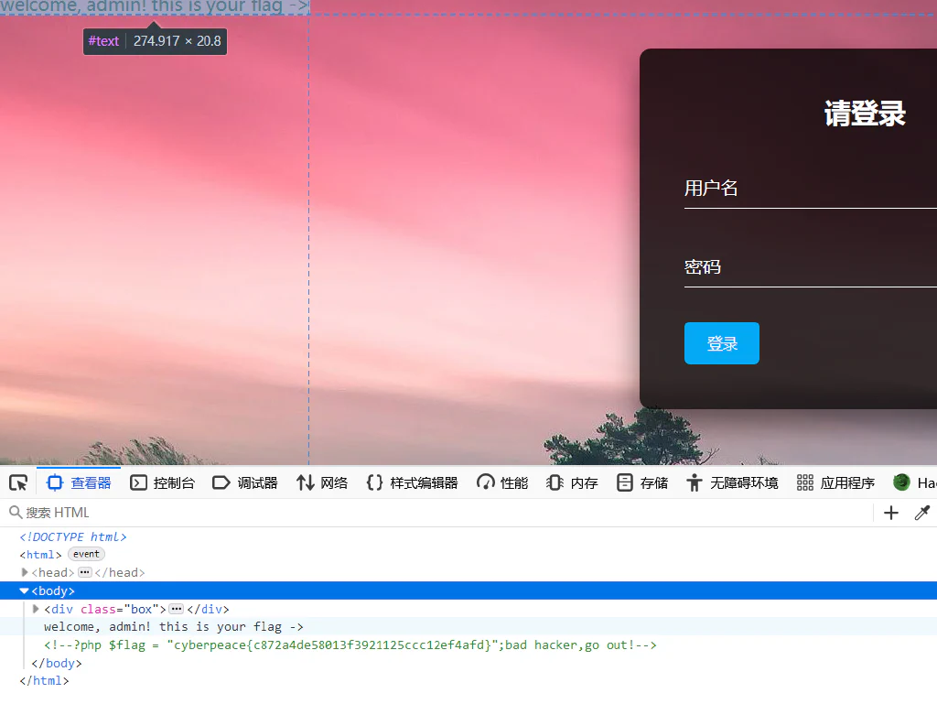Switch to the Console (控制台) tab
The height and width of the screenshot is (704, 937).
click(163, 482)
